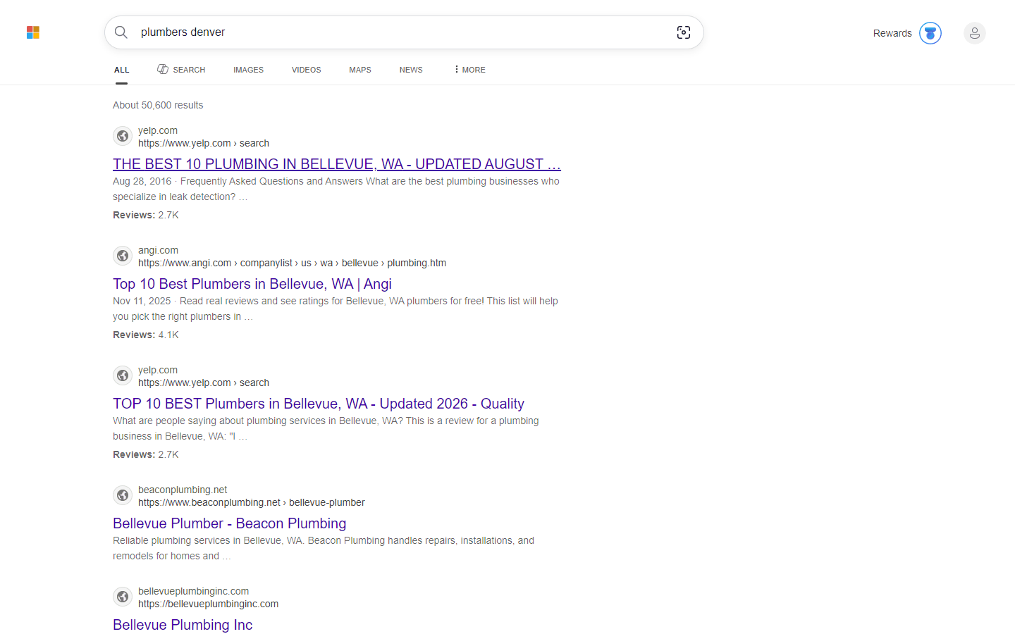The height and width of the screenshot is (634, 1015).
Task: Open the Rewards medal icon
Action: point(930,33)
